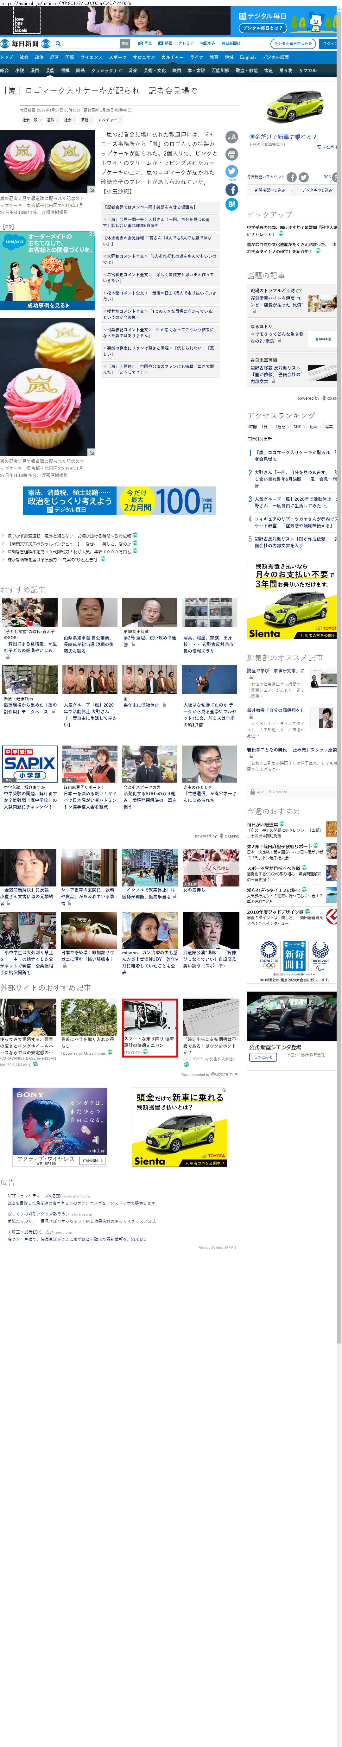Click the デジタル毎日申し込み button
Screen dimensions: 342x1747
tap(293, 43)
